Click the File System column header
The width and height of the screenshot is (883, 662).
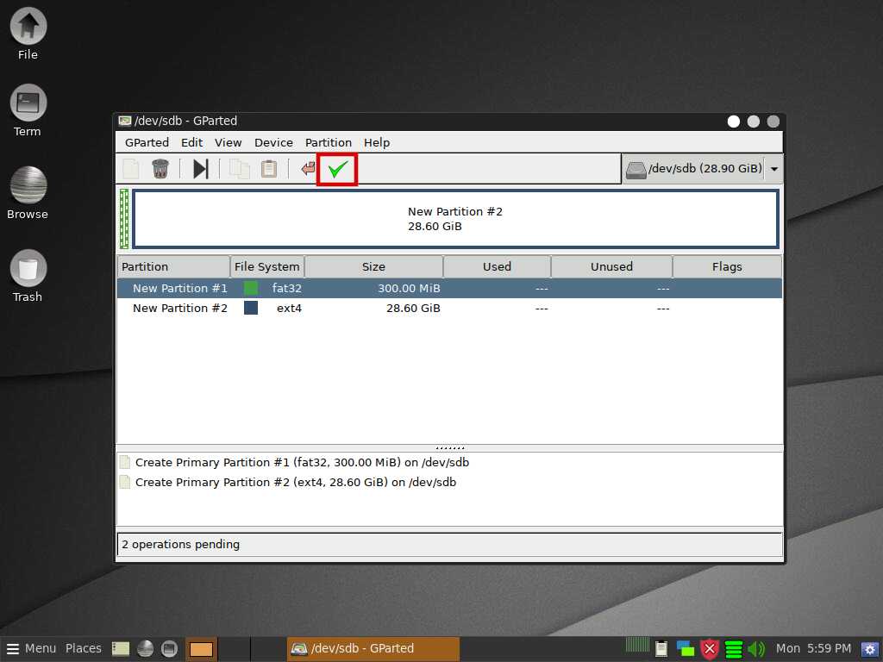click(x=267, y=266)
